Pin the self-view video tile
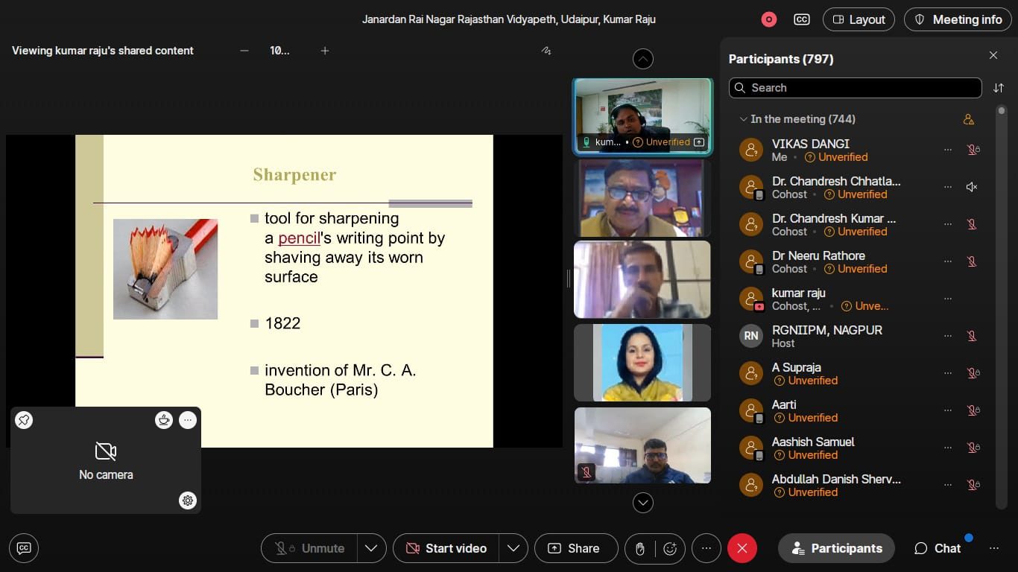Viewport: 1018px width, 572px height. 24,420
